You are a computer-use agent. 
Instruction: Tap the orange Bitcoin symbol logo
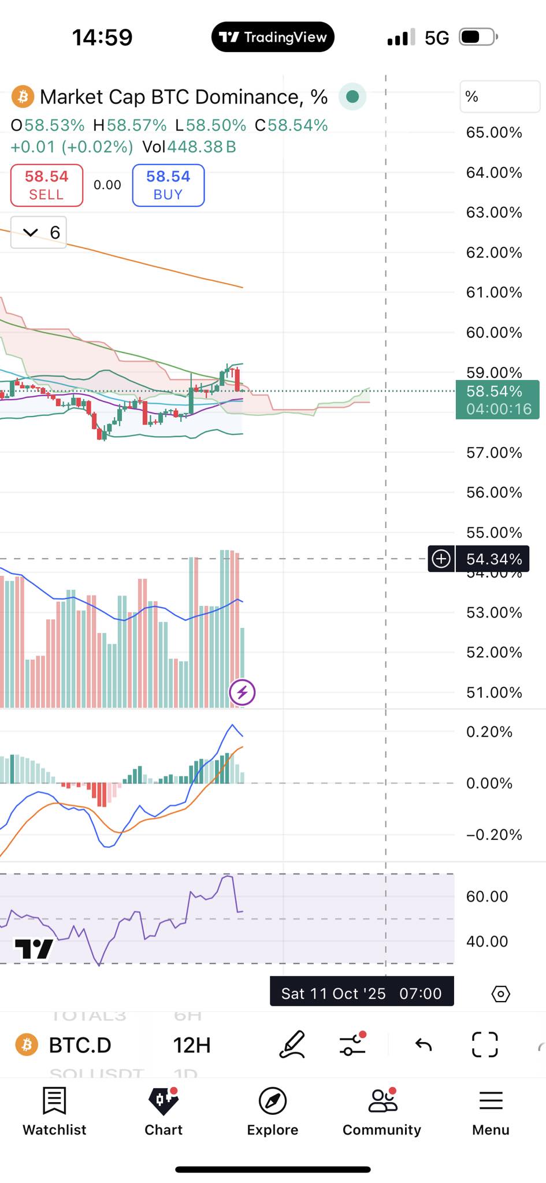[23, 97]
